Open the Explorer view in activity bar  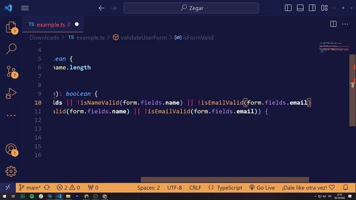tap(11, 28)
